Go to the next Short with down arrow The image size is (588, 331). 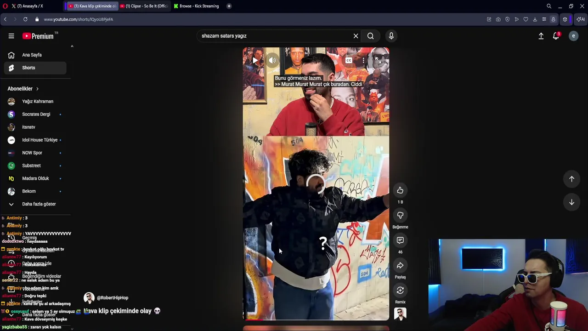[571, 202]
